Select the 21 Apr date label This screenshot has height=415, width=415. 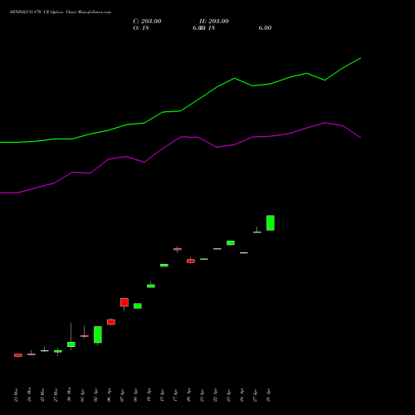(203, 396)
